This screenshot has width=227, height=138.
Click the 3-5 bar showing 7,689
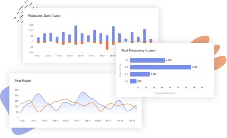pyautogui.click(x=160, y=67)
